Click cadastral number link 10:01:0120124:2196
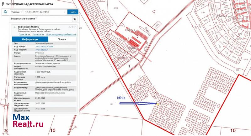The height and width of the screenshot is (136, 251). point(44,46)
